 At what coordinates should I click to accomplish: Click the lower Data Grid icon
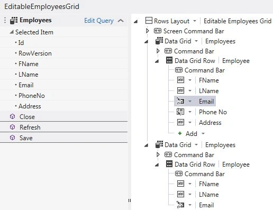pos(159,144)
